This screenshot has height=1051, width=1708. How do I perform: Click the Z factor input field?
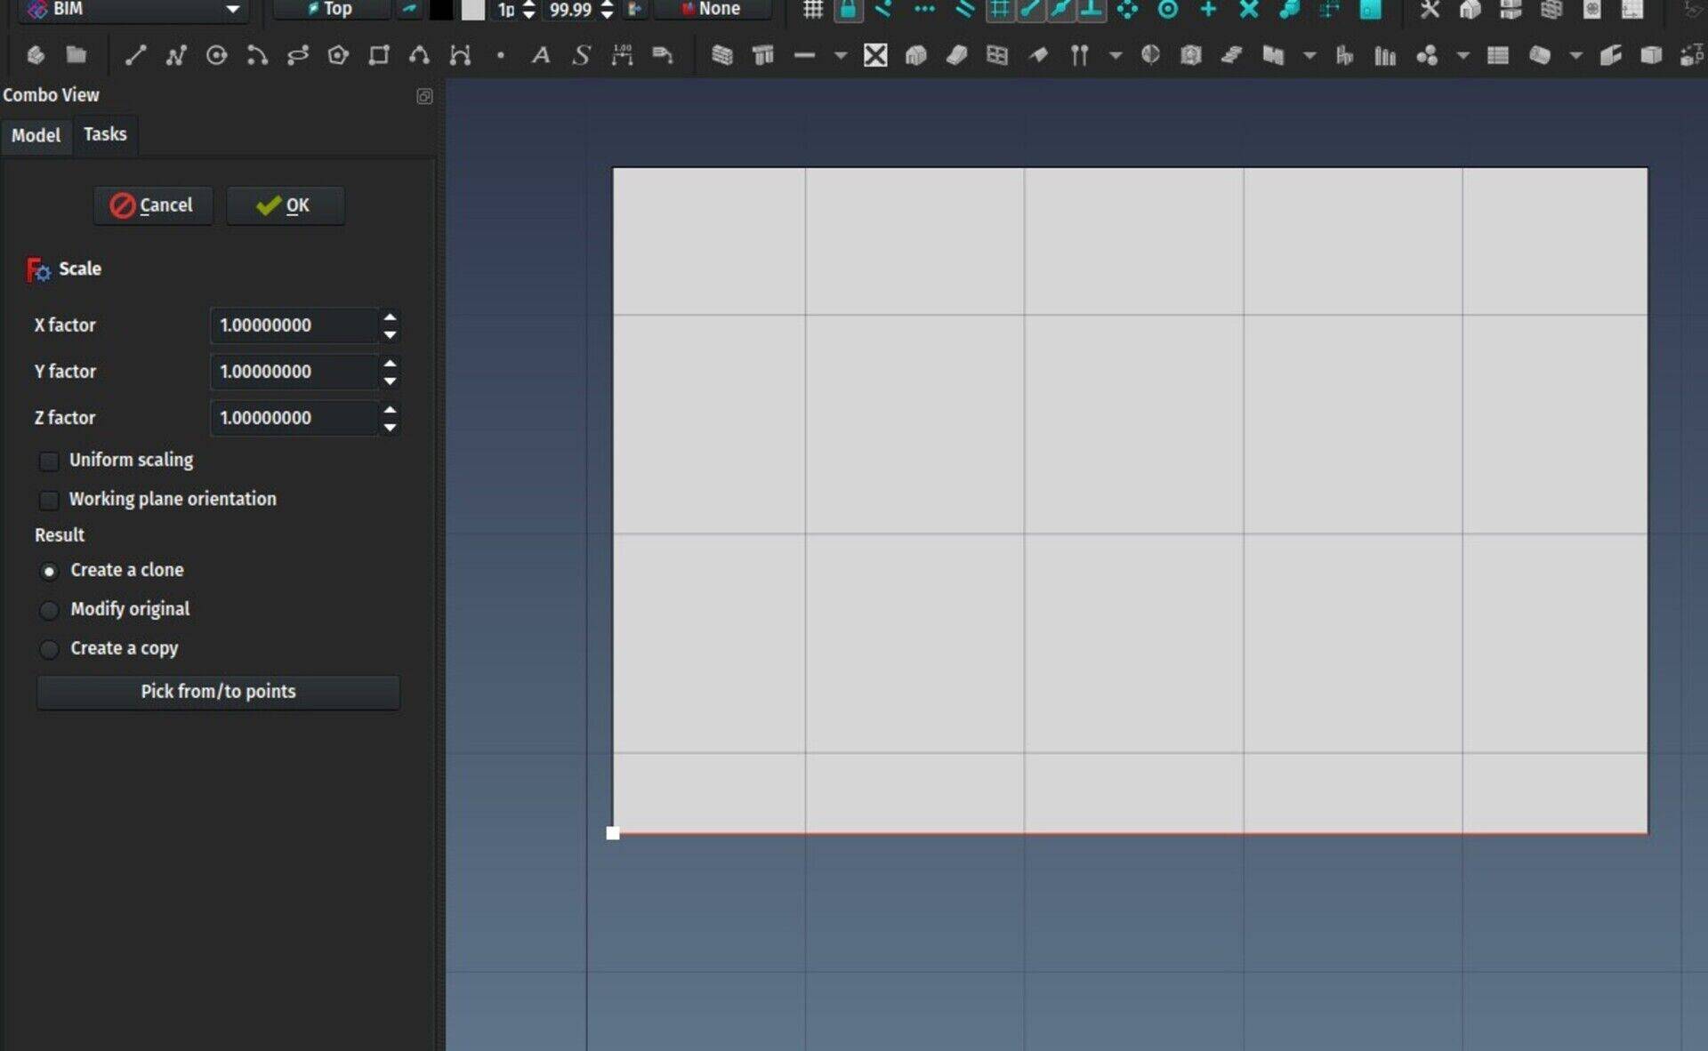coord(294,418)
